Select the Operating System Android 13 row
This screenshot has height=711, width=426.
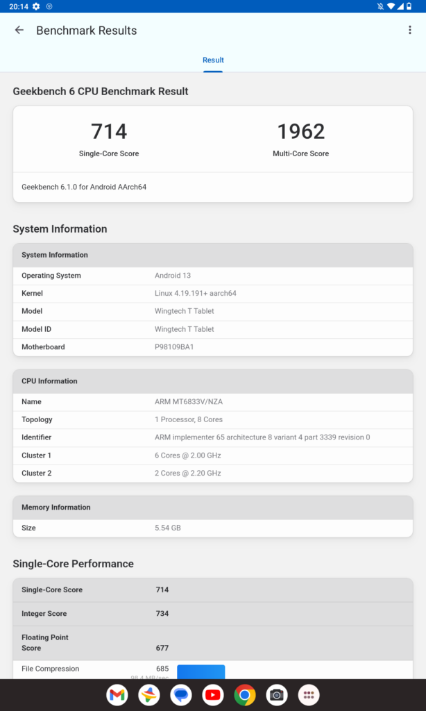[213, 276]
